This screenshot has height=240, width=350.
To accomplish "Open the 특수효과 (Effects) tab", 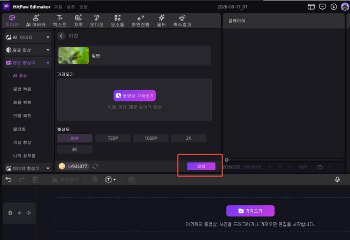I will (182, 21).
